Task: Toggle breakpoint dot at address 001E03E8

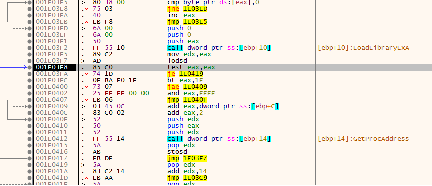Action: (x=30, y=9)
